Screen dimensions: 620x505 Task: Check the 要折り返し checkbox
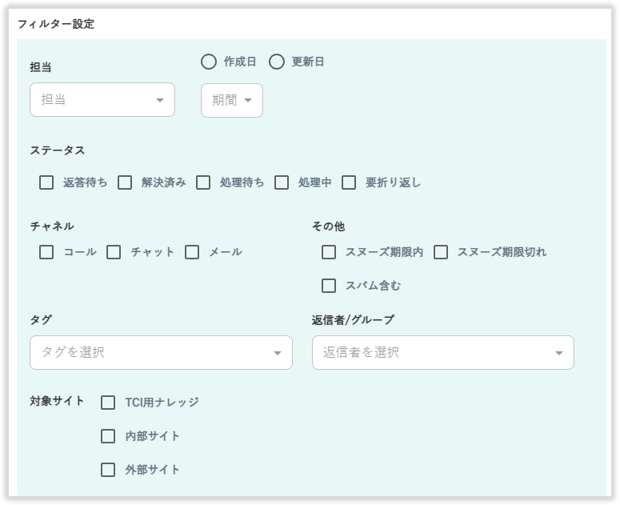tap(349, 182)
